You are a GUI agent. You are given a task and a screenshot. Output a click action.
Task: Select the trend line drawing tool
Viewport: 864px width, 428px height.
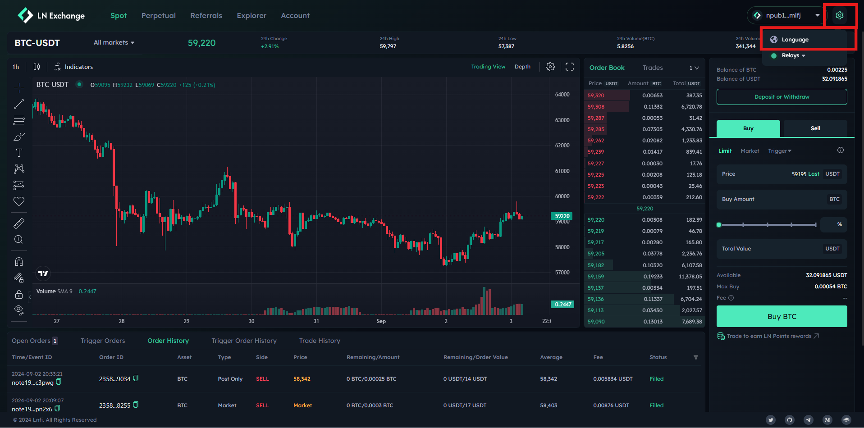click(x=19, y=104)
